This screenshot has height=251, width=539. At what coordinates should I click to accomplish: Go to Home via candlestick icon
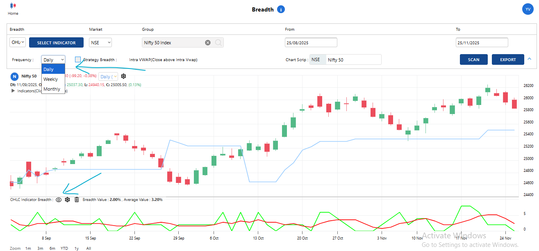[13, 6]
